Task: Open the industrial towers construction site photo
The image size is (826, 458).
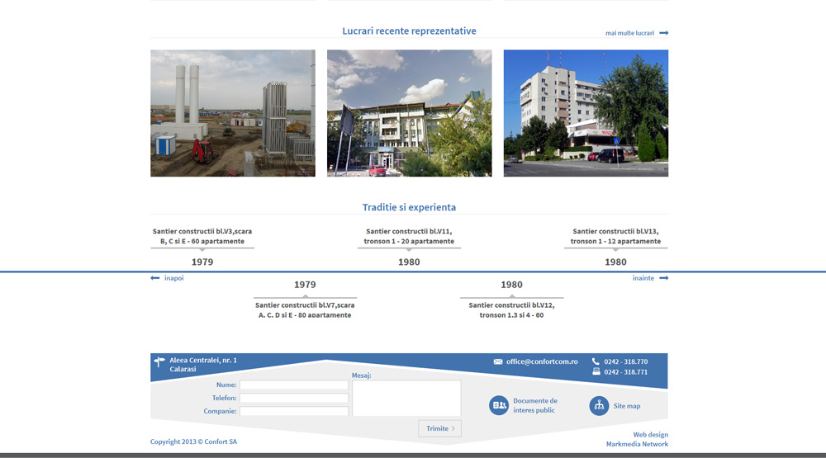Action: (233, 113)
